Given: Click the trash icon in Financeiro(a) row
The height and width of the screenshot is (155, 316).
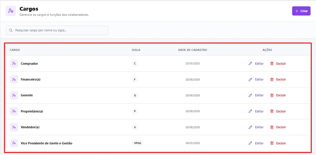Looking at the screenshot, I should coord(272,79).
